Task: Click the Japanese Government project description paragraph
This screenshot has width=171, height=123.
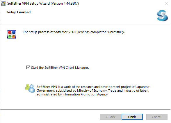Action: [x=93, y=91]
